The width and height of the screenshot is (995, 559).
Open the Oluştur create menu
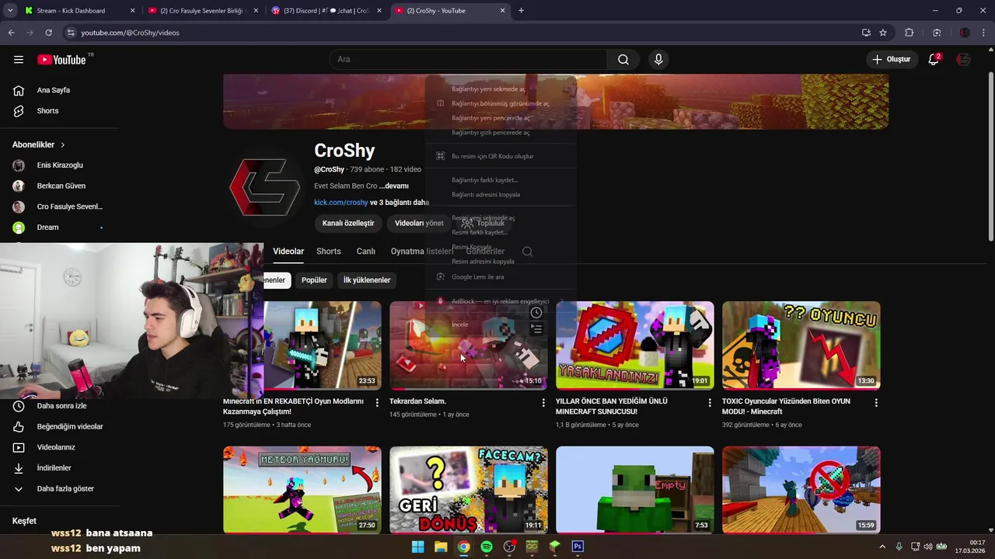pyautogui.click(x=891, y=60)
